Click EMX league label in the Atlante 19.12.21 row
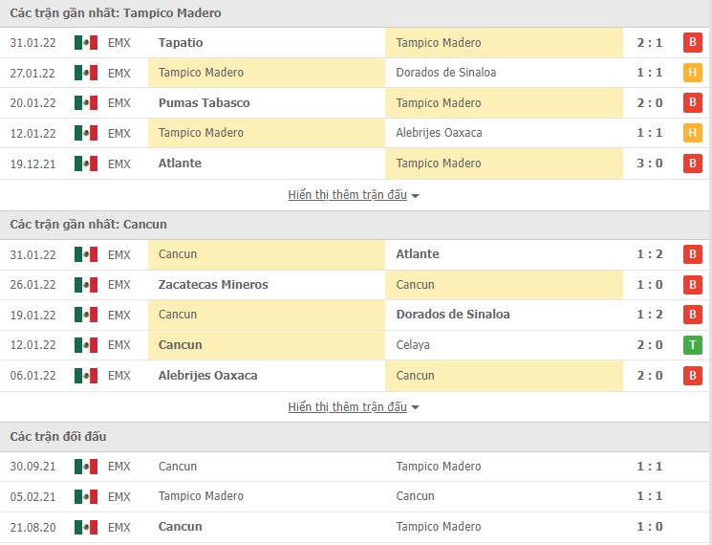This screenshot has height=545, width=712. coord(119,163)
